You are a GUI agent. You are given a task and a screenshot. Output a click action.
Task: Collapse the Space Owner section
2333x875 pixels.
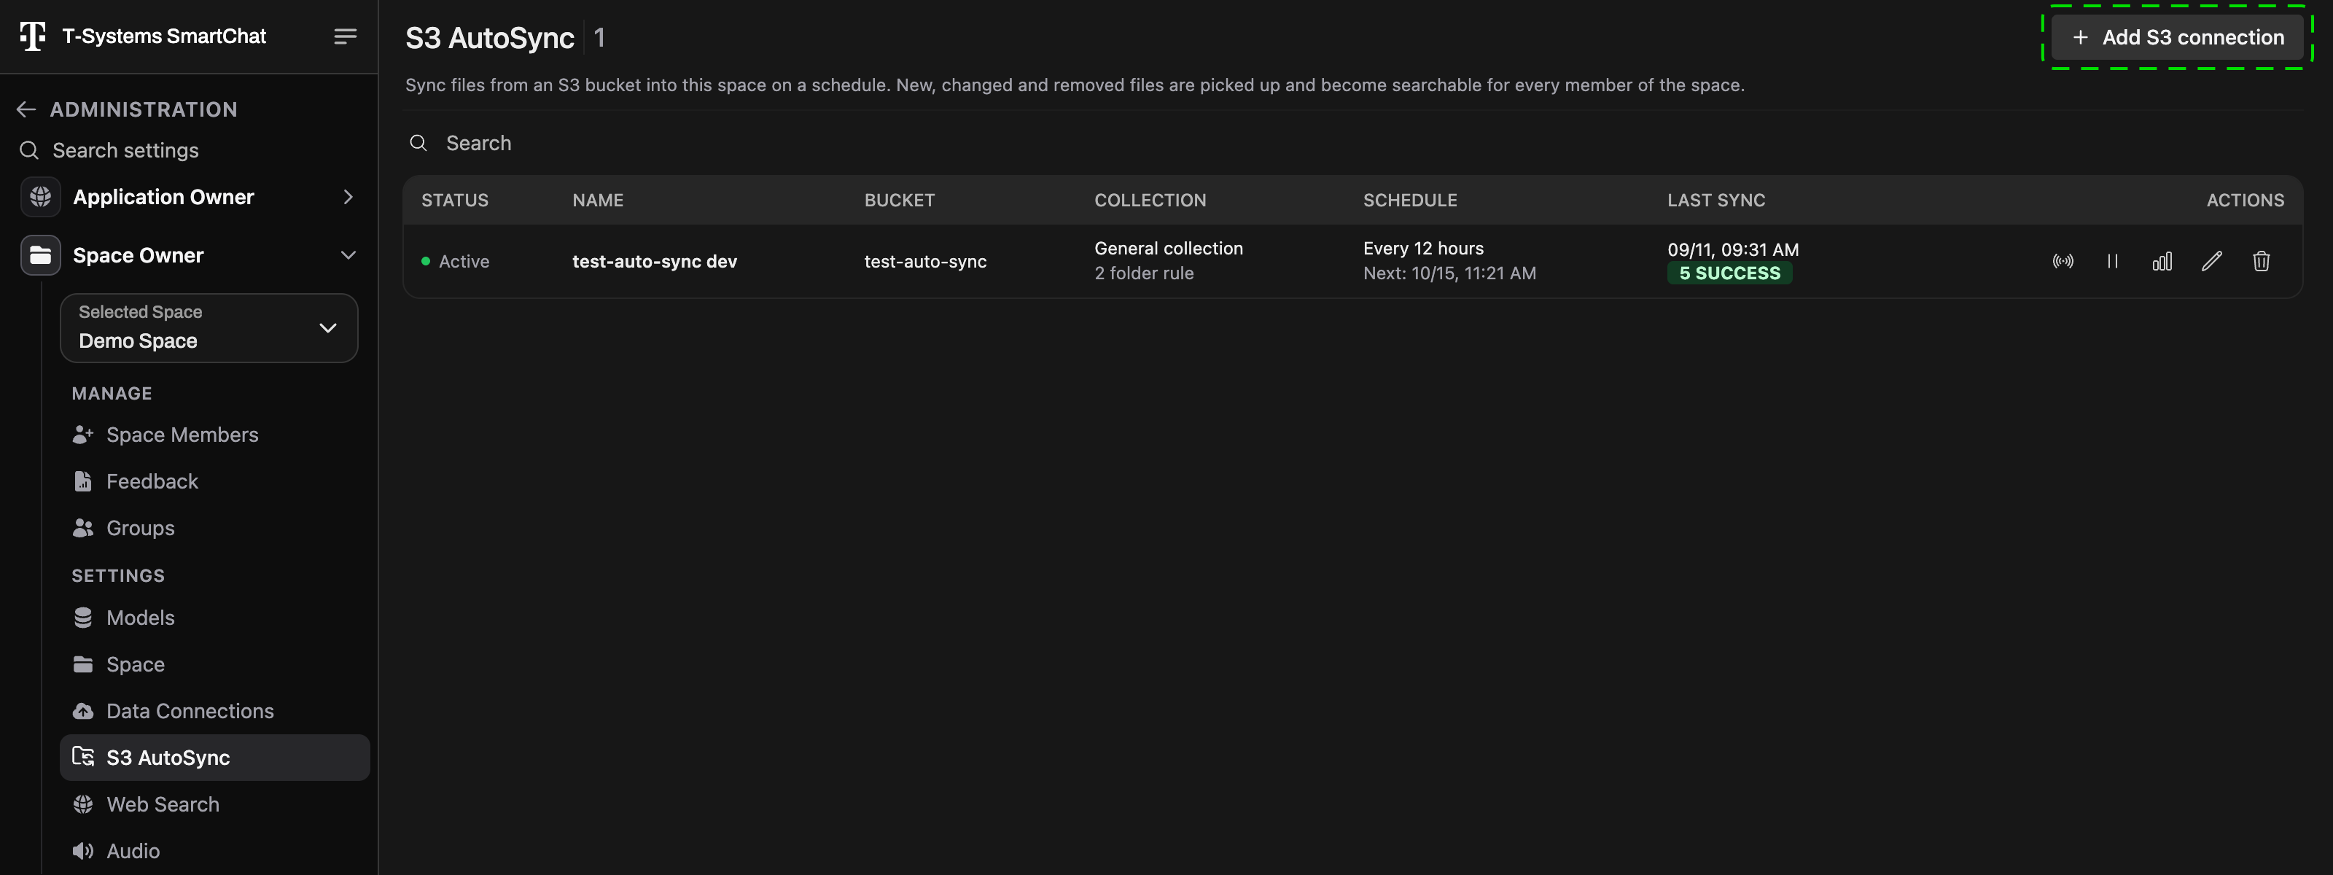pos(348,255)
